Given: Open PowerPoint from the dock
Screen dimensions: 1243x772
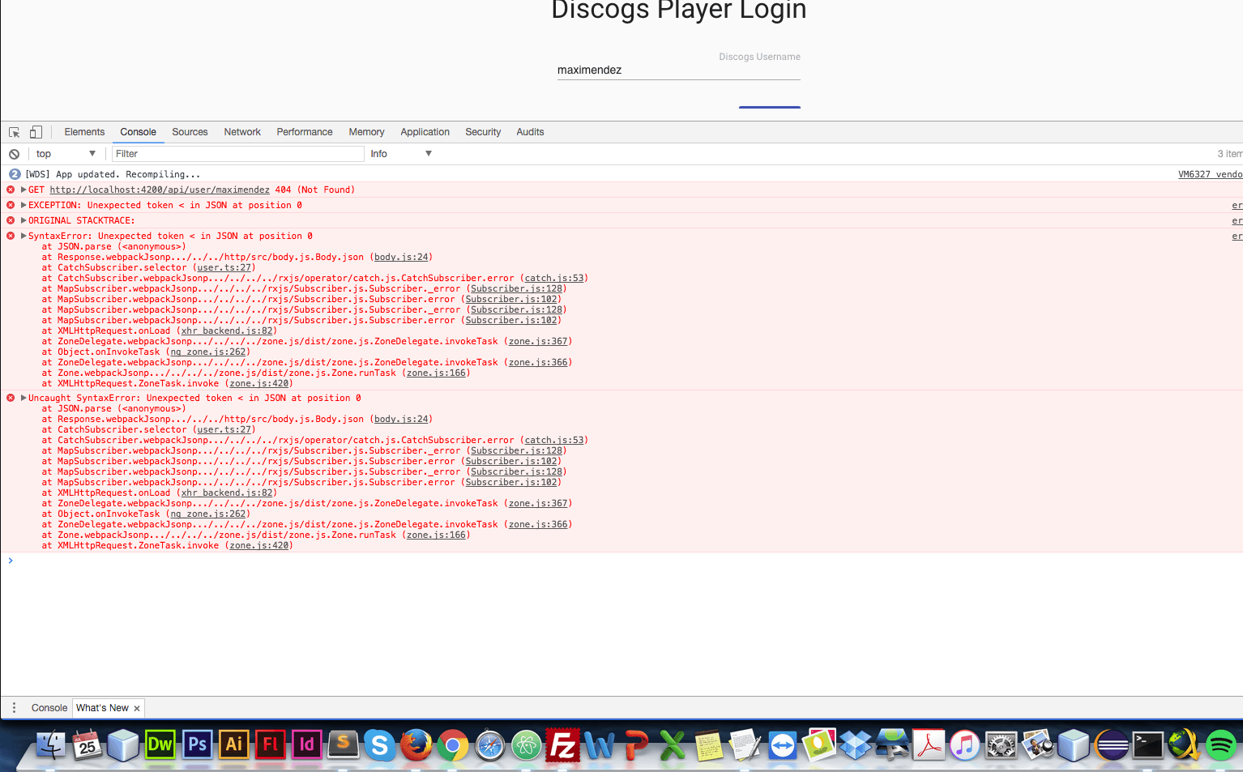Looking at the screenshot, I should (x=637, y=745).
